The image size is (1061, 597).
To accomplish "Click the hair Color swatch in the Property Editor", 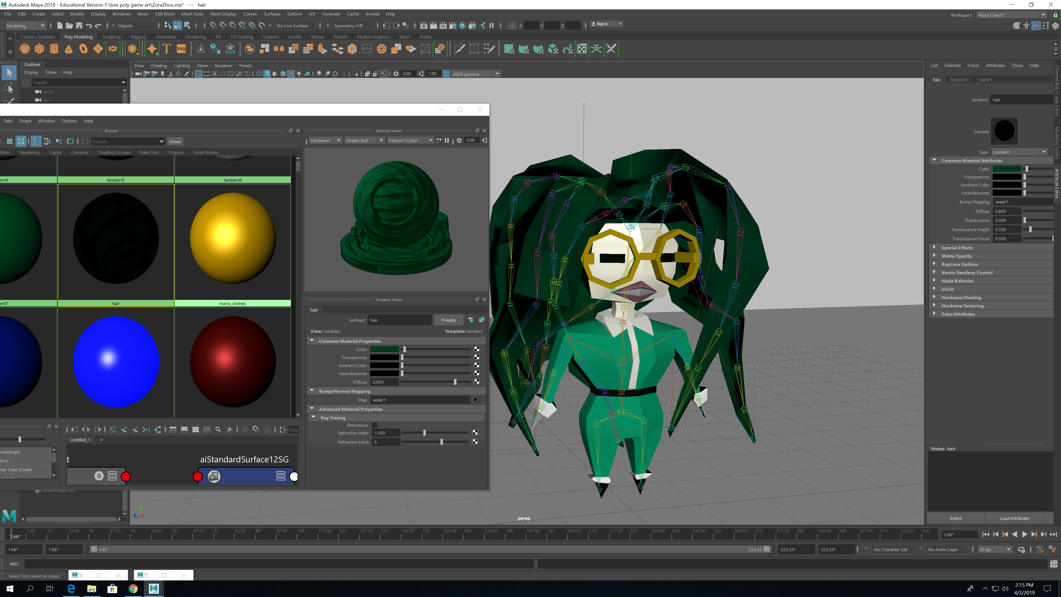I will pos(384,349).
